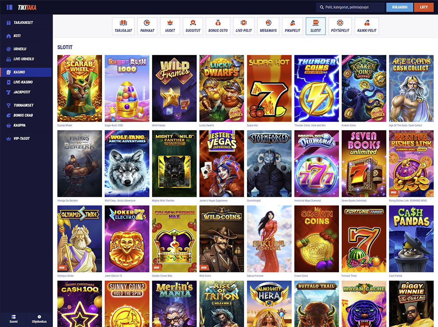Open Turnaukset trophy icon
The width and height of the screenshot is (438, 327).
9,105
